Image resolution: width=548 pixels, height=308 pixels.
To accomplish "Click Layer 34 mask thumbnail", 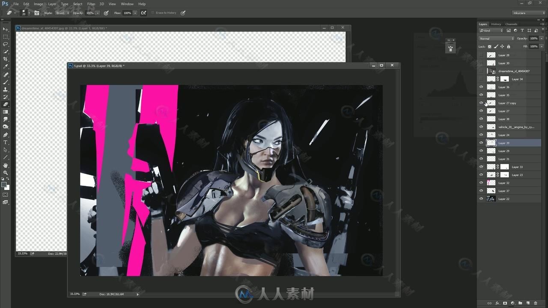I will 505,79.
